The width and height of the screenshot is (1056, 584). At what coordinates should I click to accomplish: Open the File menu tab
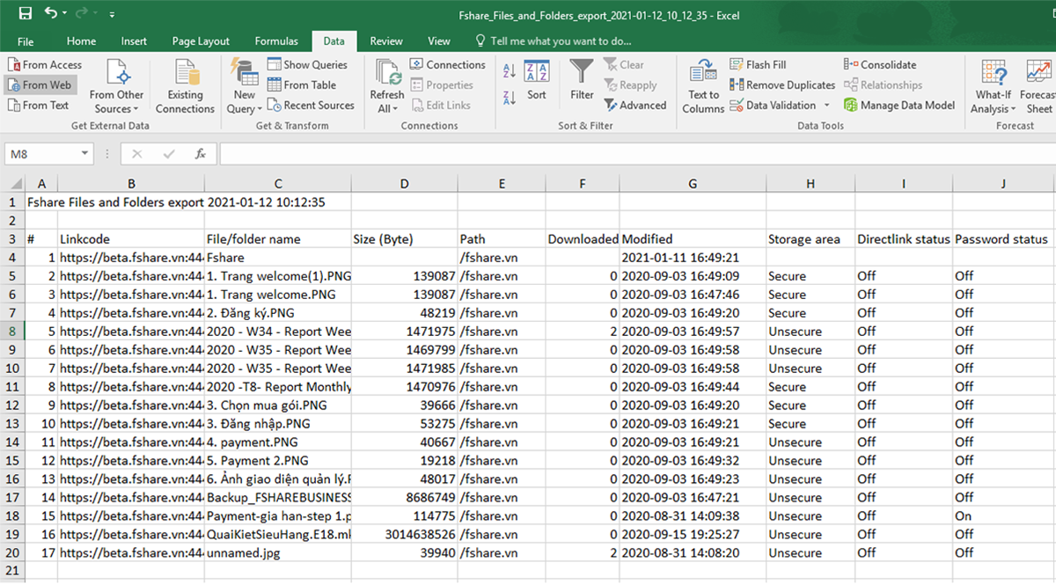click(x=26, y=41)
